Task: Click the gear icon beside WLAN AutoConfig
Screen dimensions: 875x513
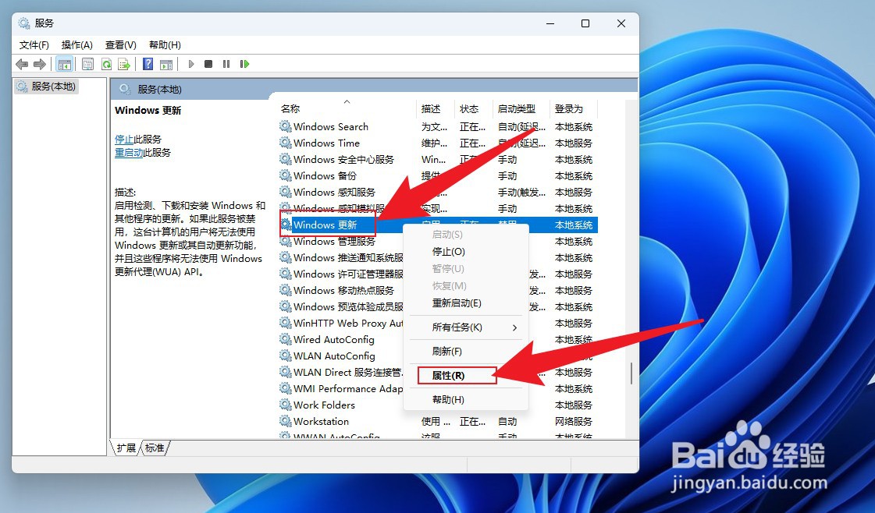Action: coord(286,356)
